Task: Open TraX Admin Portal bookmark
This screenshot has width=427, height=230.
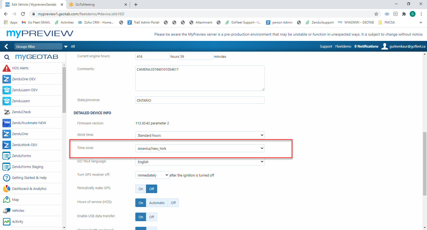Action: click(143, 22)
